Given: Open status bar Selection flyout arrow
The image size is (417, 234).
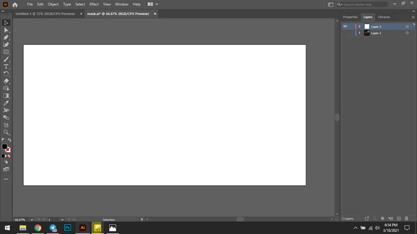Looking at the screenshot, I should 142,220.
